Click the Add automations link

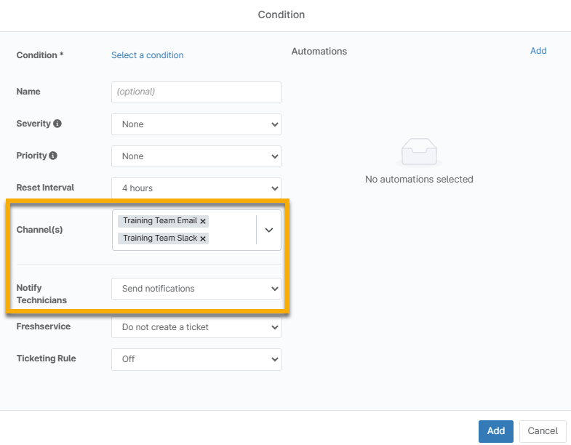coord(538,51)
